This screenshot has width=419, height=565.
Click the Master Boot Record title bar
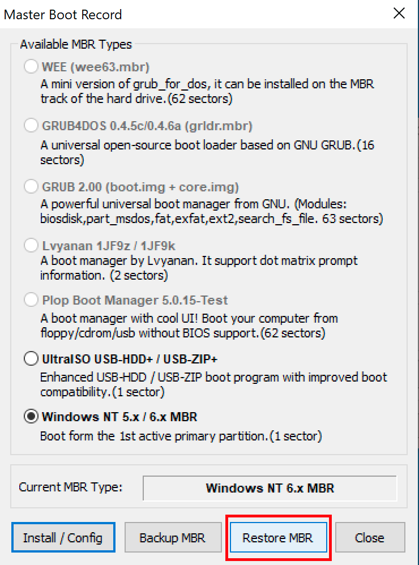[170, 14]
